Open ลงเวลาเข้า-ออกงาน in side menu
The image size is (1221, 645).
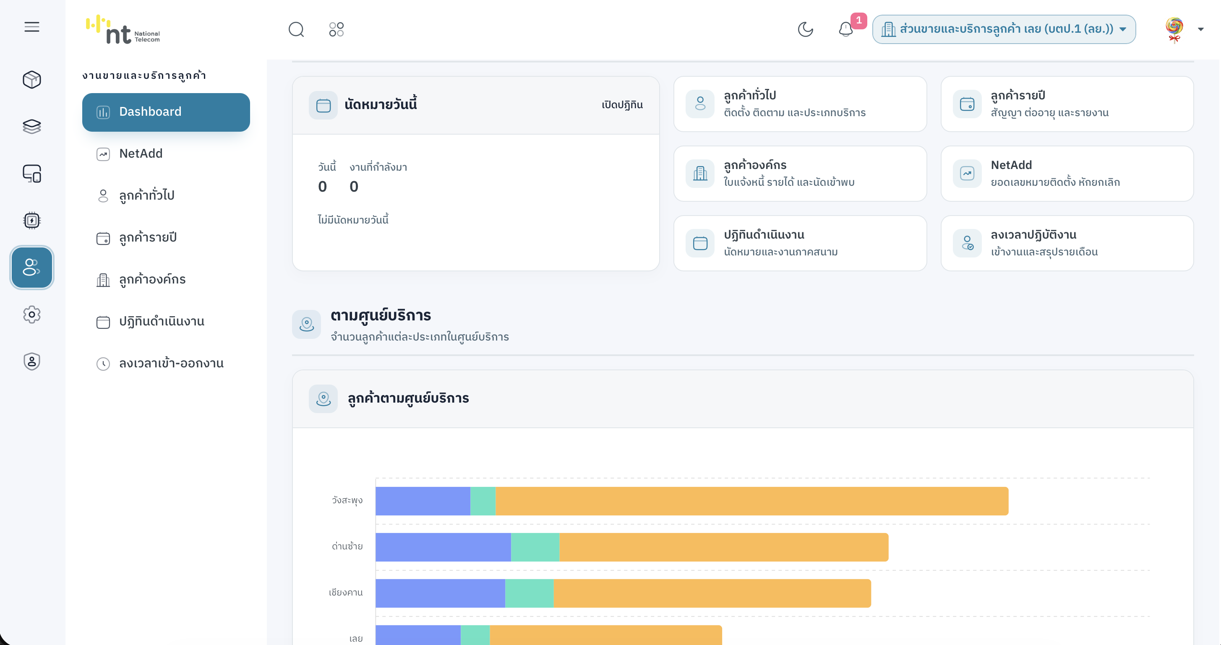166,364
